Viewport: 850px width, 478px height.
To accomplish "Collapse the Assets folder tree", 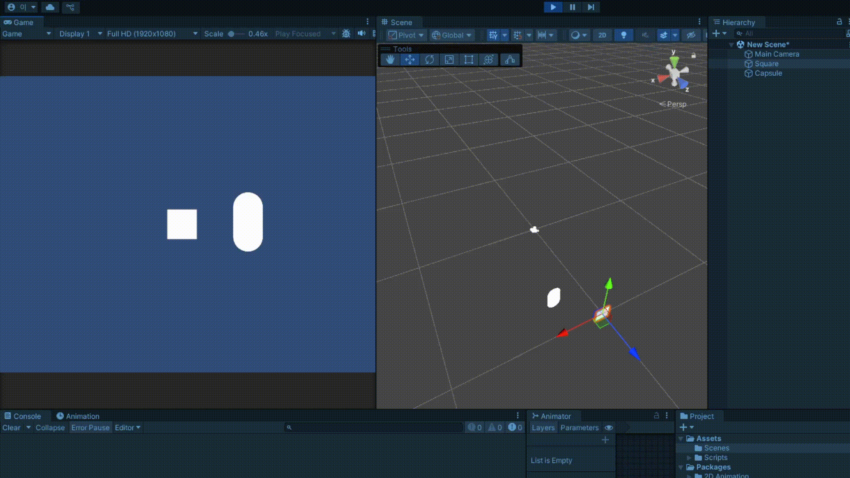I will tap(681, 438).
